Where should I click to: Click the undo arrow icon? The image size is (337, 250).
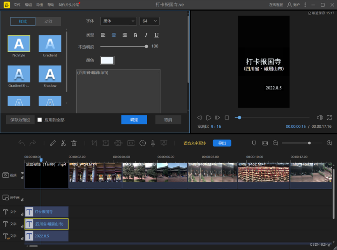[x=21, y=143]
